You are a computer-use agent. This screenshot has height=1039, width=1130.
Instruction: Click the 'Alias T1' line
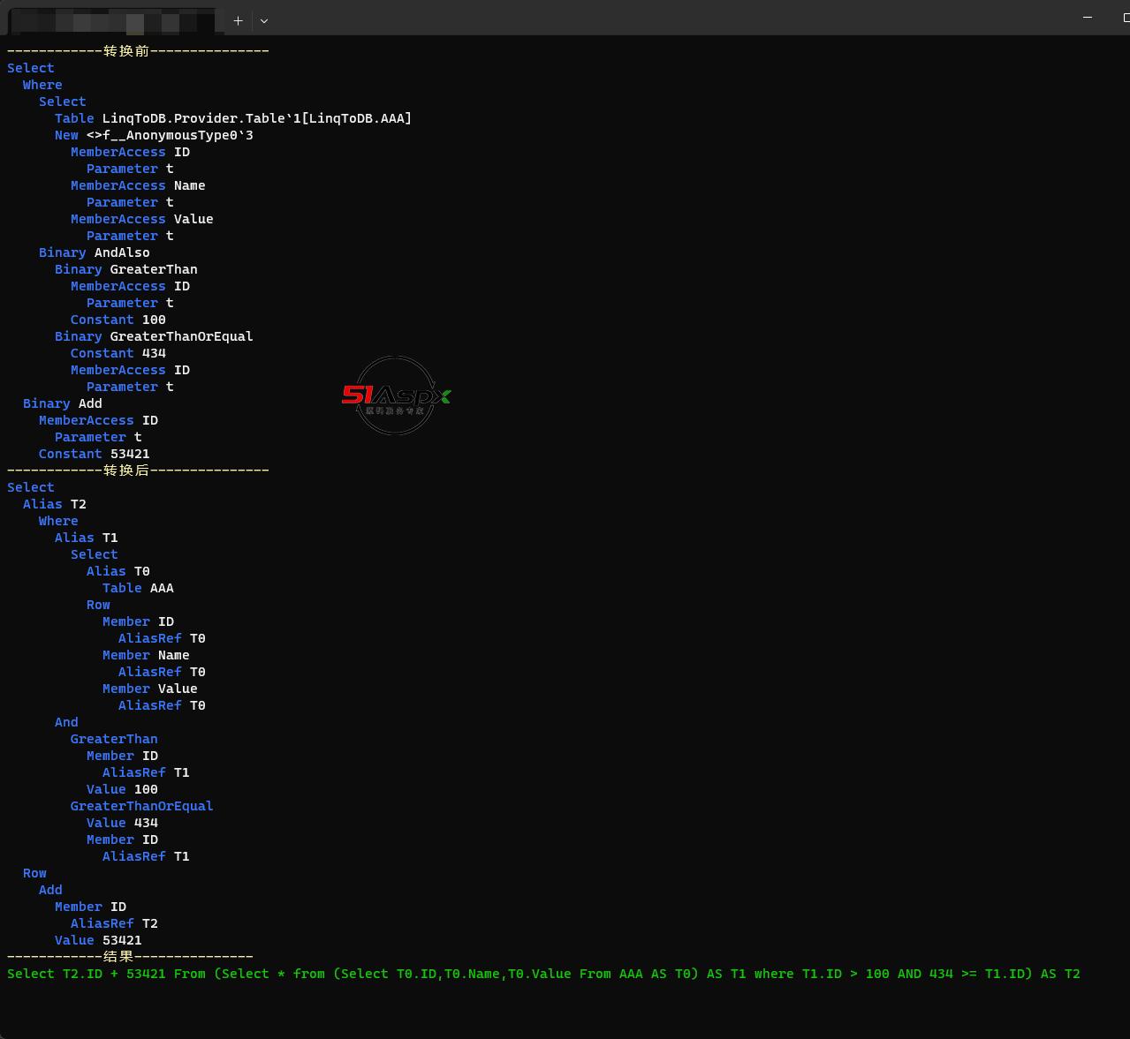coord(87,538)
